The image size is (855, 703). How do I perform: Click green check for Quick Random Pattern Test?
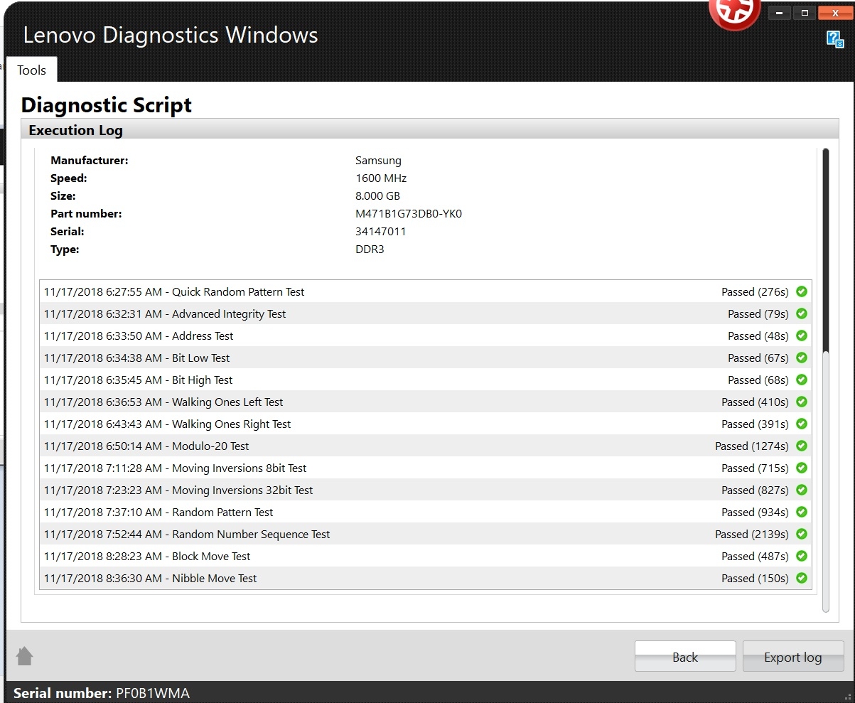[802, 291]
